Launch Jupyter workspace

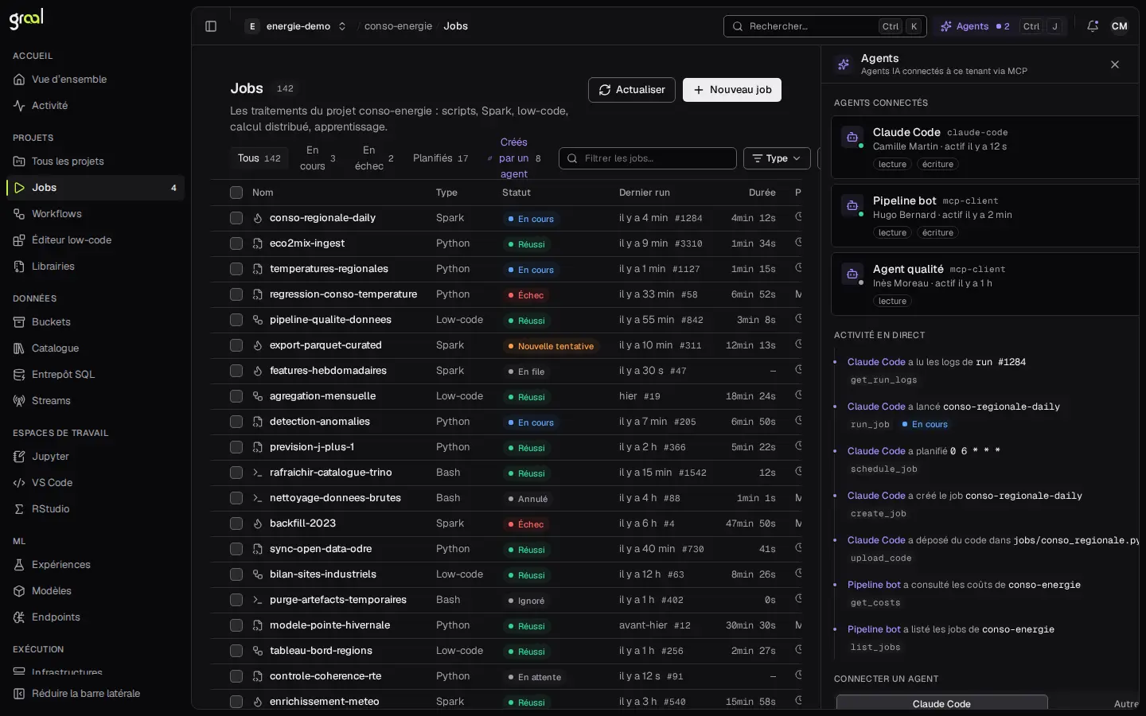pyautogui.click(x=95, y=457)
